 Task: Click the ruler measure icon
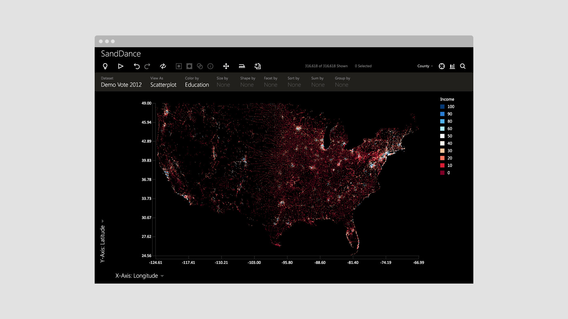coord(242,66)
